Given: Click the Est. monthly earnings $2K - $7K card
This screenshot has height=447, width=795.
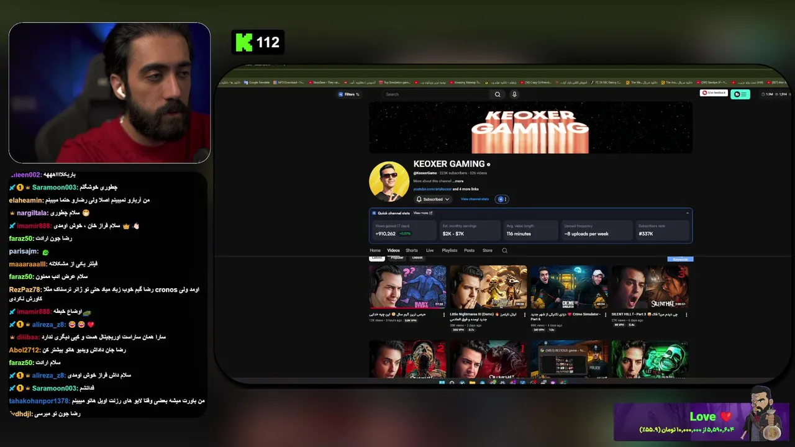Looking at the screenshot, I should coord(470,230).
